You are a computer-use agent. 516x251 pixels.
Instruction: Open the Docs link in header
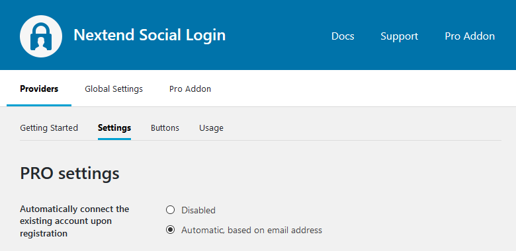(x=343, y=36)
